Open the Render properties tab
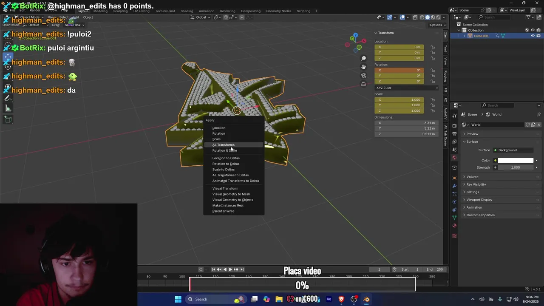This screenshot has height=306, width=544. (x=454, y=126)
